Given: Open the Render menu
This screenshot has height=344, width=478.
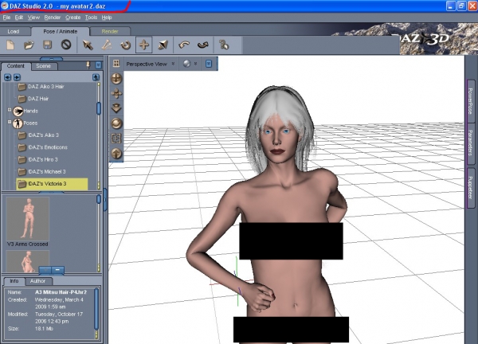Looking at the screenshot, I should (x=53, y=18).
